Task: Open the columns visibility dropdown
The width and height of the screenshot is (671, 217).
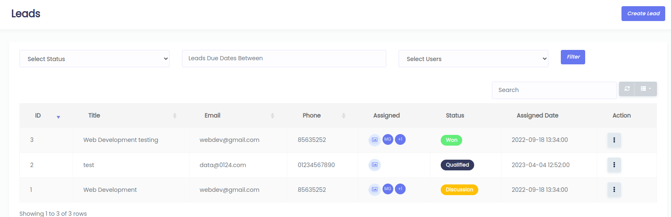Action: point(646,89)
